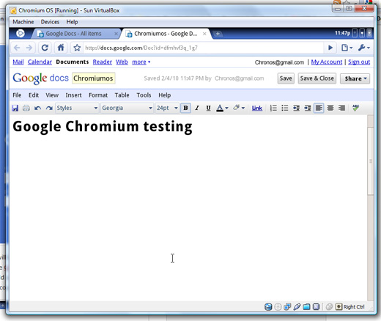Screen dimensions: 381x321
Task: Open the Georgia font dropdown
Action: [x=127, y=108]
